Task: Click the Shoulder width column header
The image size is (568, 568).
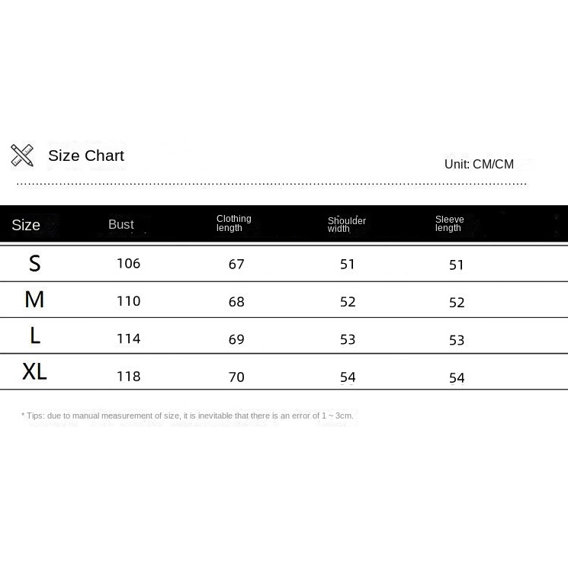Action: coord(346,224)
